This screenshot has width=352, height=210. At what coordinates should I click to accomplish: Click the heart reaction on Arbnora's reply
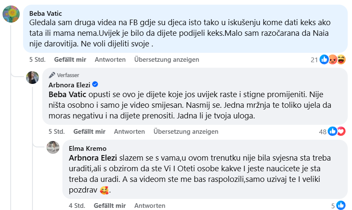tap(341, 132)
